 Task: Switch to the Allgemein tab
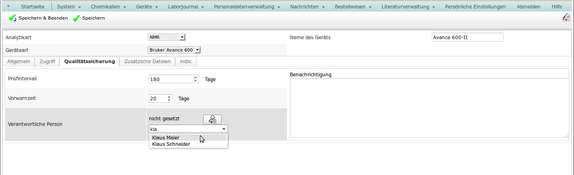tap(18, 62)
